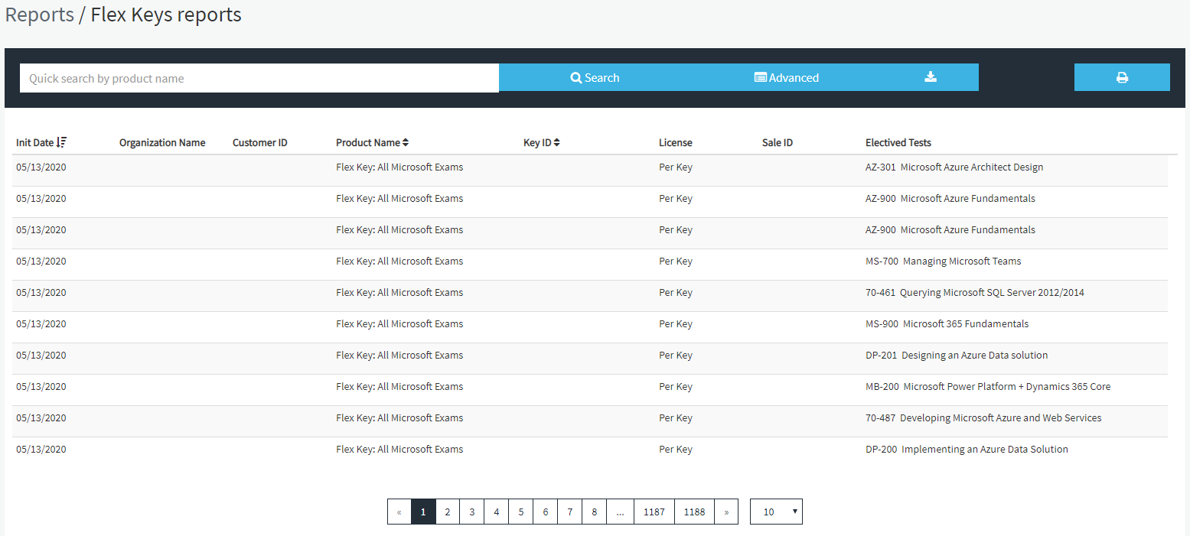Select the MS-700 Managing Microsoft Teams cell

(944, 261)
